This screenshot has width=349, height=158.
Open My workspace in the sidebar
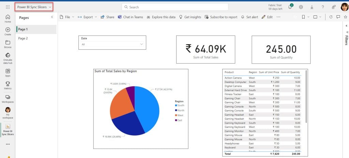pos(8,113)
